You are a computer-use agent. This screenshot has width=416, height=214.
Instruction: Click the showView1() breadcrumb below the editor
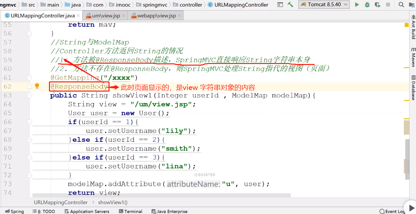113,202
